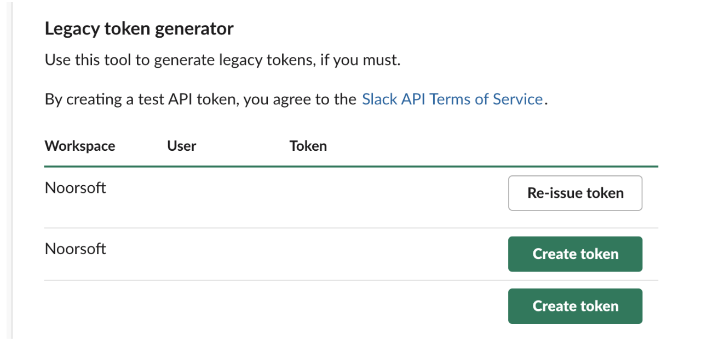Click the Legacy token generator heading

(x=139, y=28)
